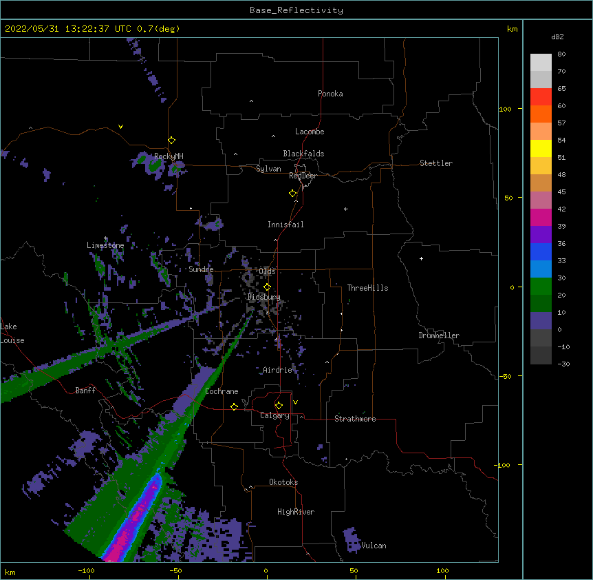This screenshot has height=580, width=593.
Task: Click the Okotoks city label
Action: pyautogui.click(x=283, y=482)
